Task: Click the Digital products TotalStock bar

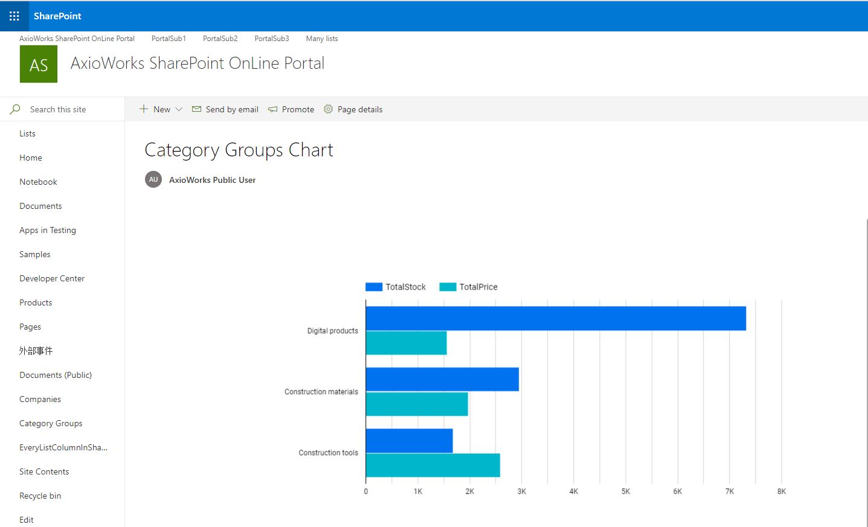Action: [x=556, y=318]
